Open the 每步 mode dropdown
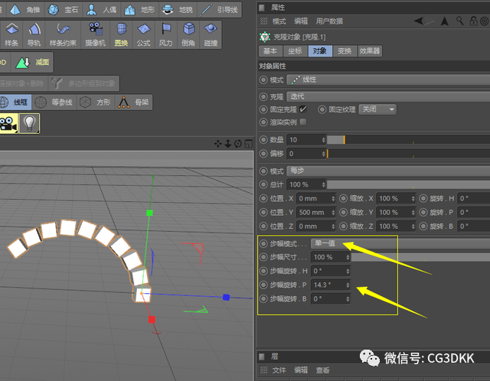This screenshot has height=381, width=490. tap(388, 171)
